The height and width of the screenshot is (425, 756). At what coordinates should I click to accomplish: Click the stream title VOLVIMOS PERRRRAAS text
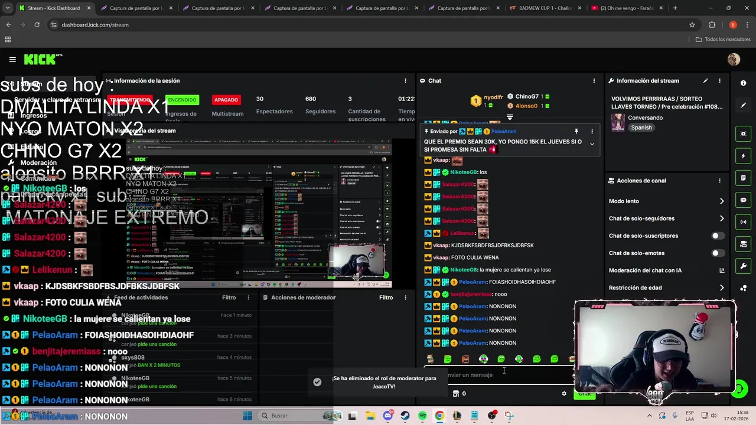click(x=667, y=103)
